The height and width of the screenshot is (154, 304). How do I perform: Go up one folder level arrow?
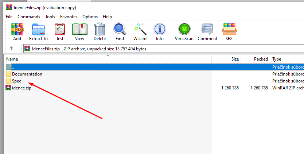(x=11, y=49)
